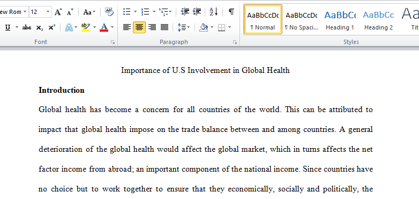Image resolution: width=419 pixels, height=199 pixels.
Task: Expand the text effects dropdown arrow
Action: tap(76, 27)
